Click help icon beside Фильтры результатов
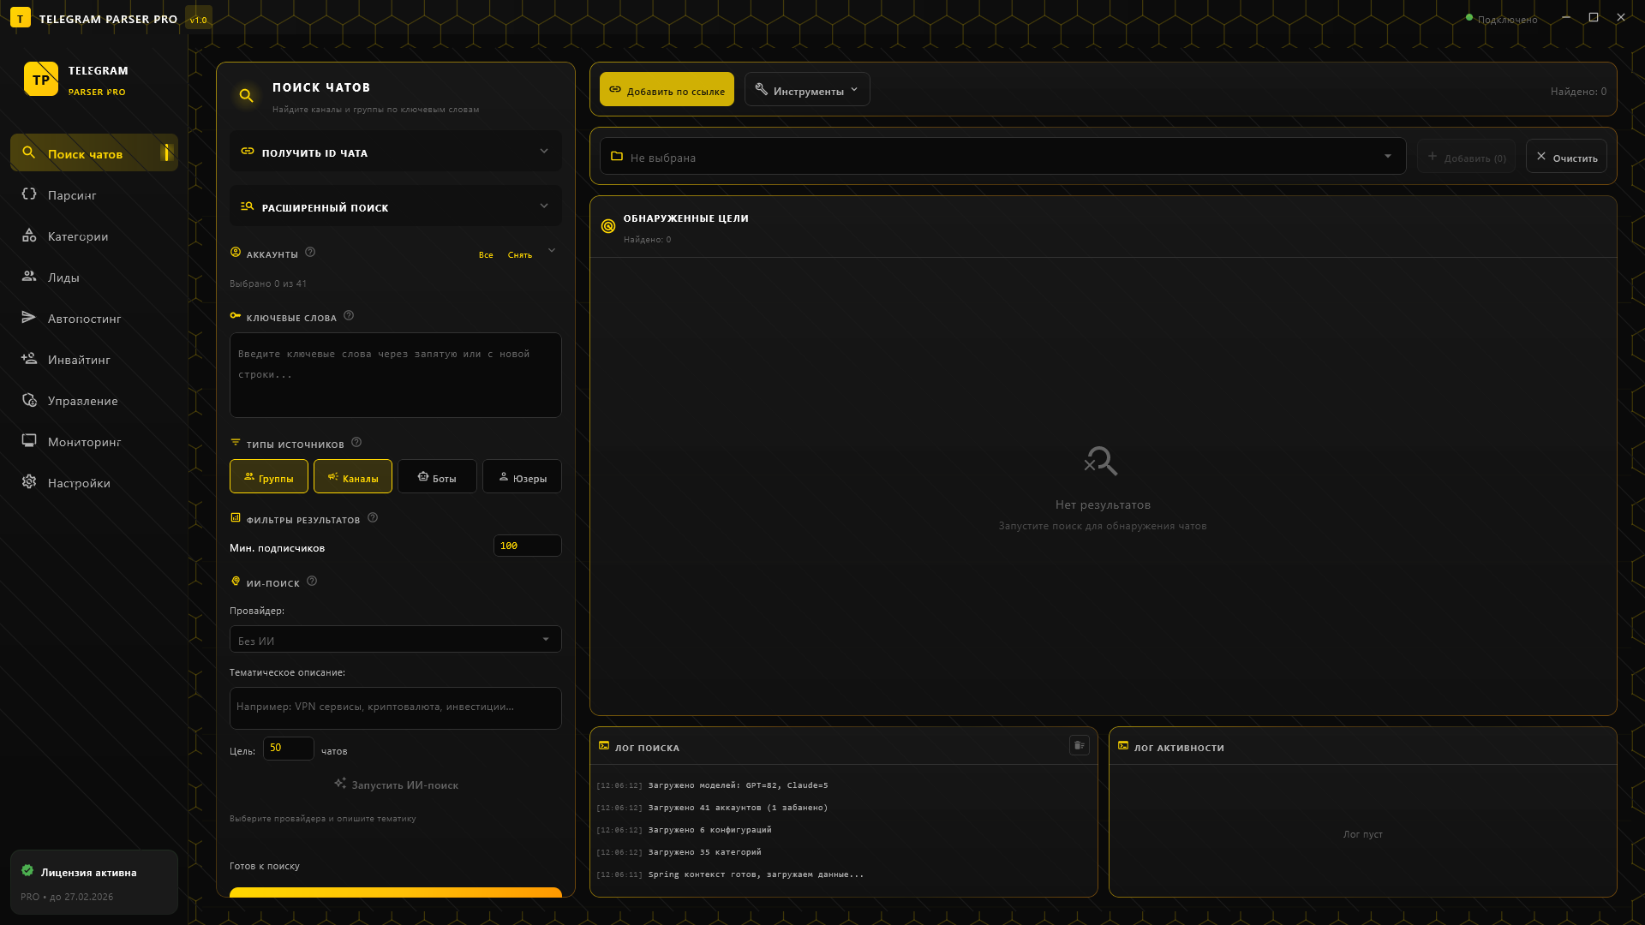The width and height of the screenshot is (1645, 925). (373, 517)
